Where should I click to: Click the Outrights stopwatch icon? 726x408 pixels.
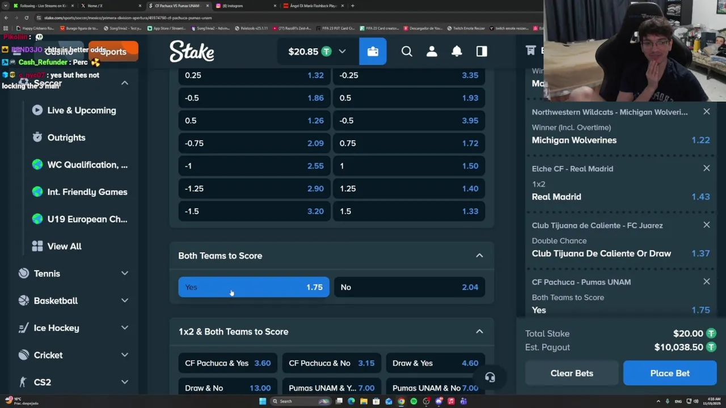[37, 138]
